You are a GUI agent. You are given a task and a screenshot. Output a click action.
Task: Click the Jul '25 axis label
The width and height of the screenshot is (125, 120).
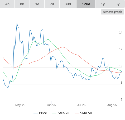pos(81,105)
